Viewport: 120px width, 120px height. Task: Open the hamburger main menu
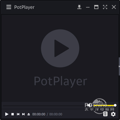[x=9, y=7]
